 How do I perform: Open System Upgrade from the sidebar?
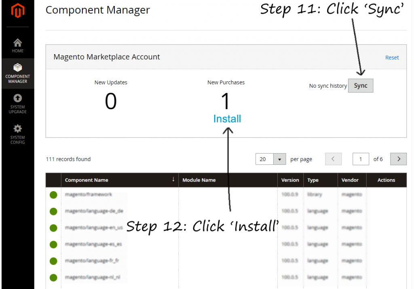(x=17, y=98)
